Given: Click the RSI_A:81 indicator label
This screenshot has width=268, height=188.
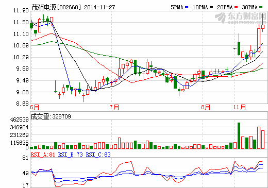Looking at the screenshot, I should (x=43, y=155).
